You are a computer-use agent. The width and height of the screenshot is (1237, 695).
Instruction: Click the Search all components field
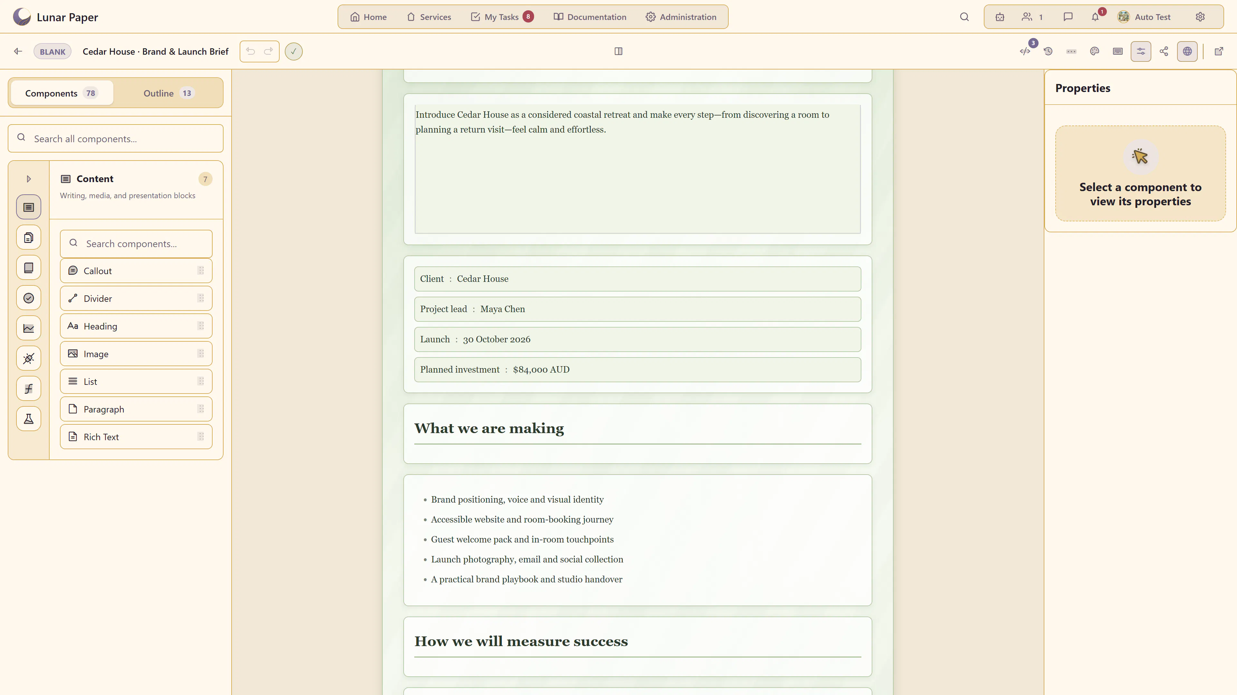pos(116,139)
